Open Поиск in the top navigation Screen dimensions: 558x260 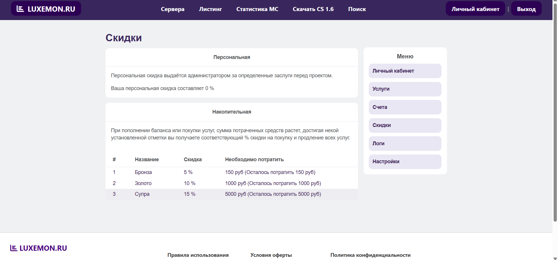(357, 9)
